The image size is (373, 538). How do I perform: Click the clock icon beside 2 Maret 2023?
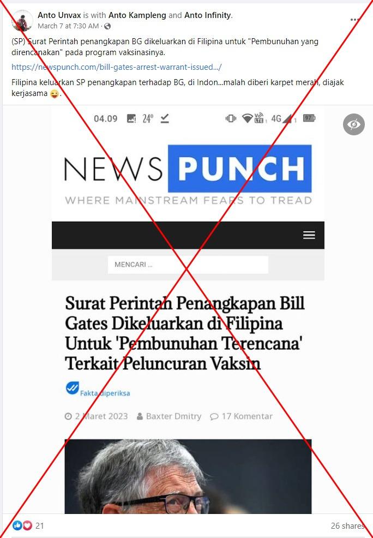(68, 416)
